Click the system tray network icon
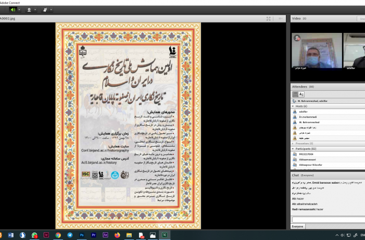Screen dimensions: 365x240 [349, 235]
